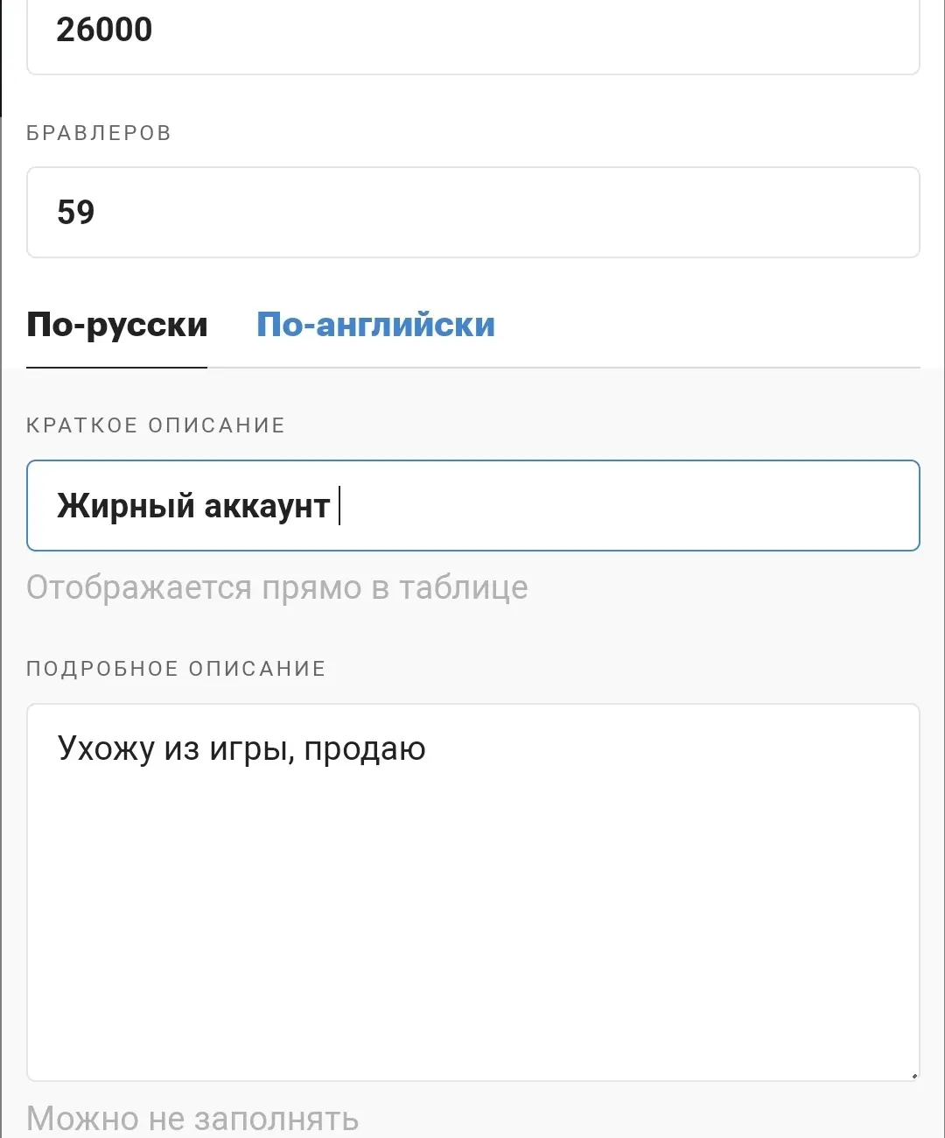Click hint text Отображается прямо в таблице

pos(277,587)
